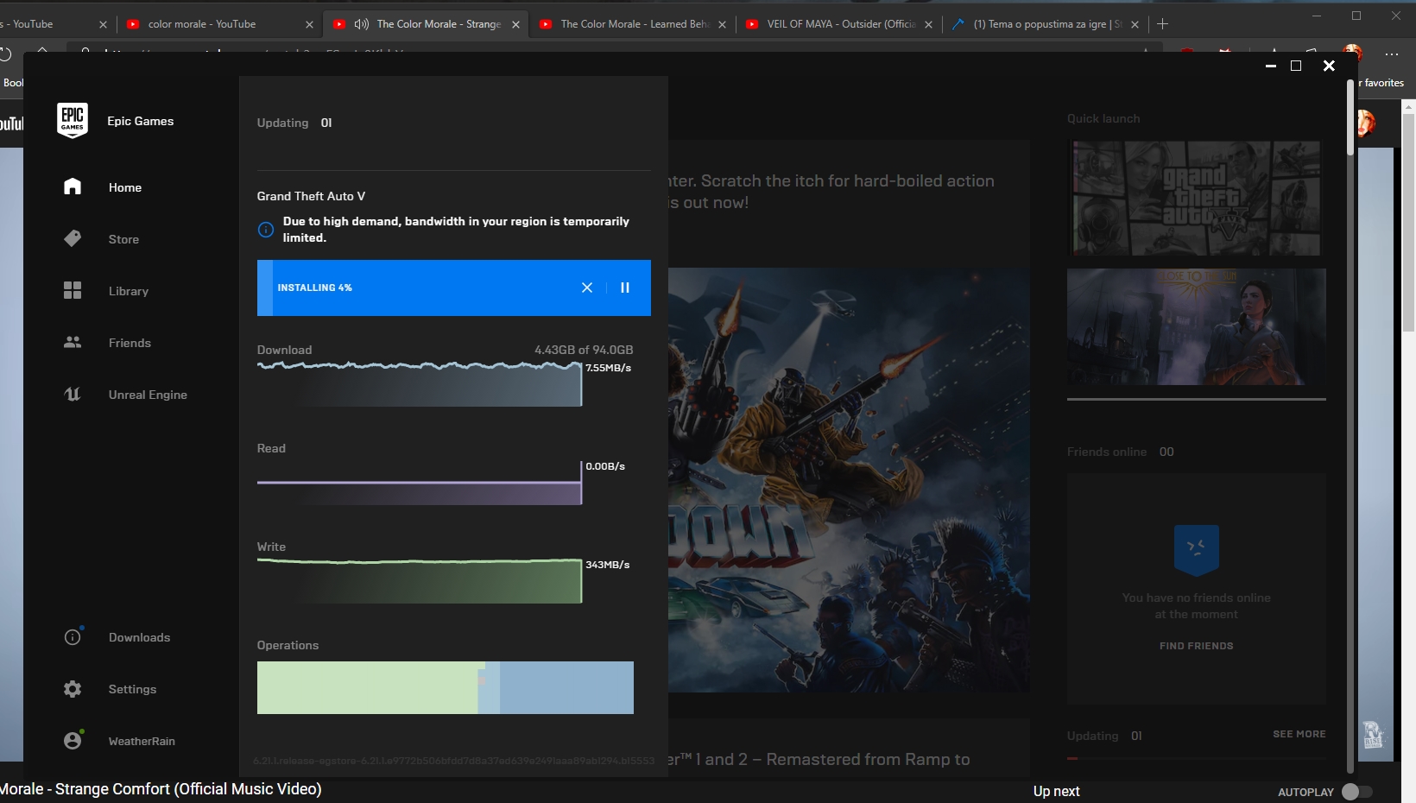Open the Store tag icon
The height and width of the screenshot is (803, 1416).
click(73, 238)
